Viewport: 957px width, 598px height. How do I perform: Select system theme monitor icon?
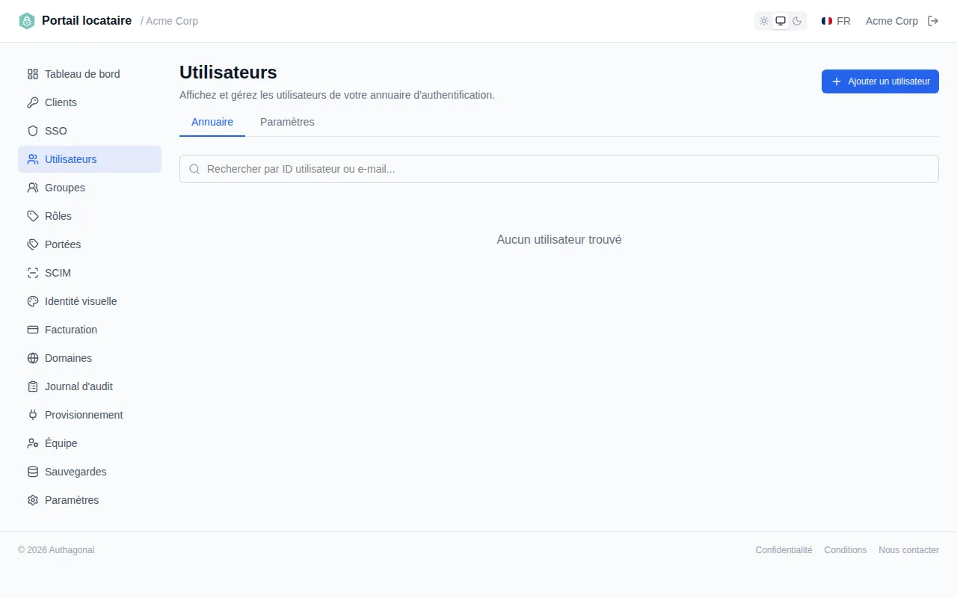[x=781, y=21]
